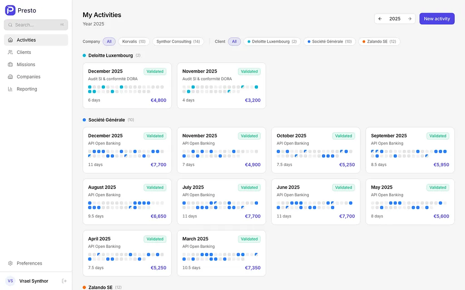The height and width of the screenshot is (290, 465).
Task: Click the Clients people icon
Action: click(10, 52)
